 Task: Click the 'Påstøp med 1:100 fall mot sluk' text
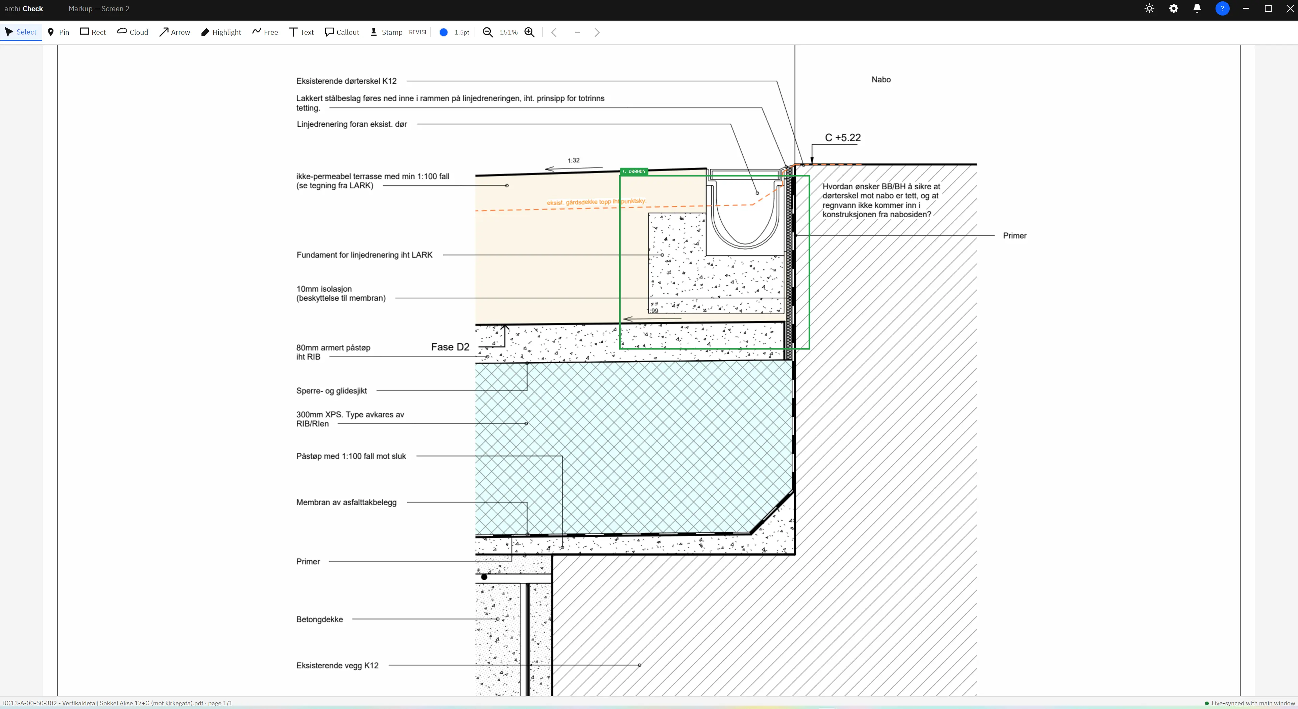coord(351,457)
